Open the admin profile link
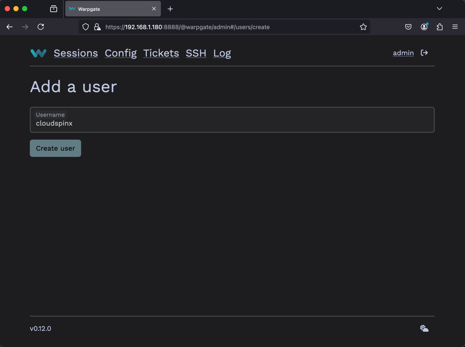This screenshot has width=465, height=347. pyautogui.click(x=403, y=53)
